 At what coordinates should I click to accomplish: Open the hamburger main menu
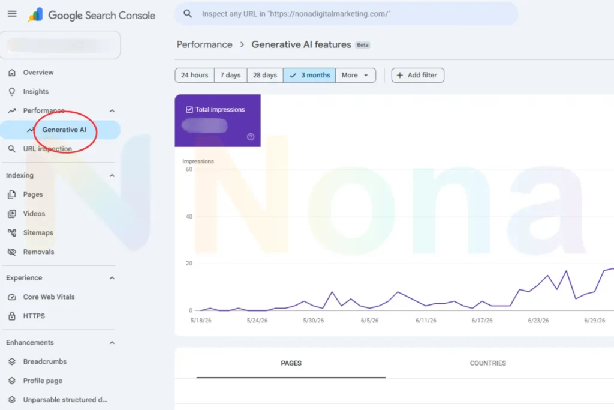(x=12, y=14)
